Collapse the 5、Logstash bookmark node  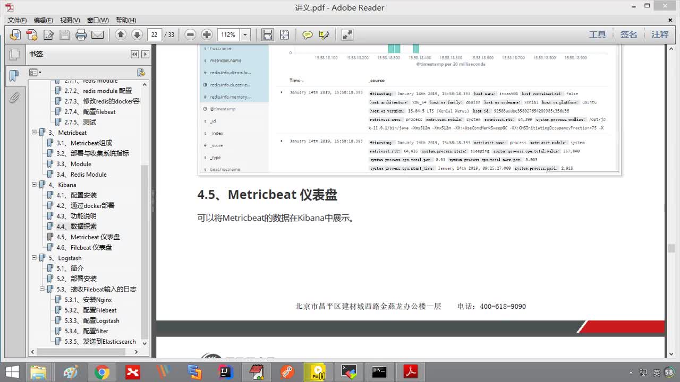point(35,258)
